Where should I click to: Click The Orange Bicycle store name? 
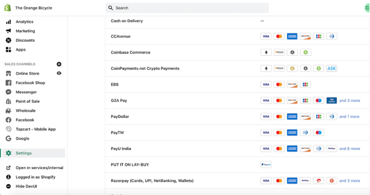pyautogui.click(x=34, y=8)
